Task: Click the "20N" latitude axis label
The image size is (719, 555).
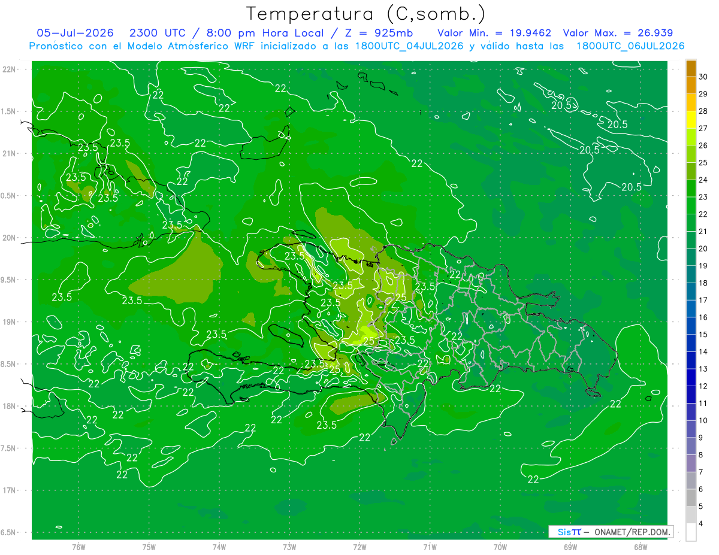Action: (10, 238)
